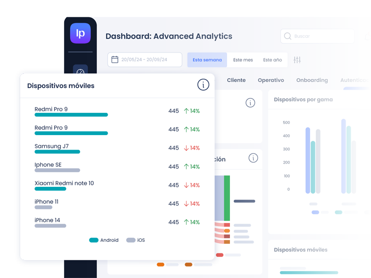371x278 pixels.
Task: Click the teal legend pill under gama chart
Action: (338, 212)
